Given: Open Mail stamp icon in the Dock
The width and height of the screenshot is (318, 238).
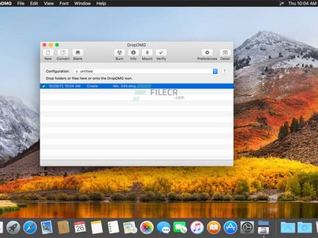Looking at the screenshot, I should click(47, 227).
